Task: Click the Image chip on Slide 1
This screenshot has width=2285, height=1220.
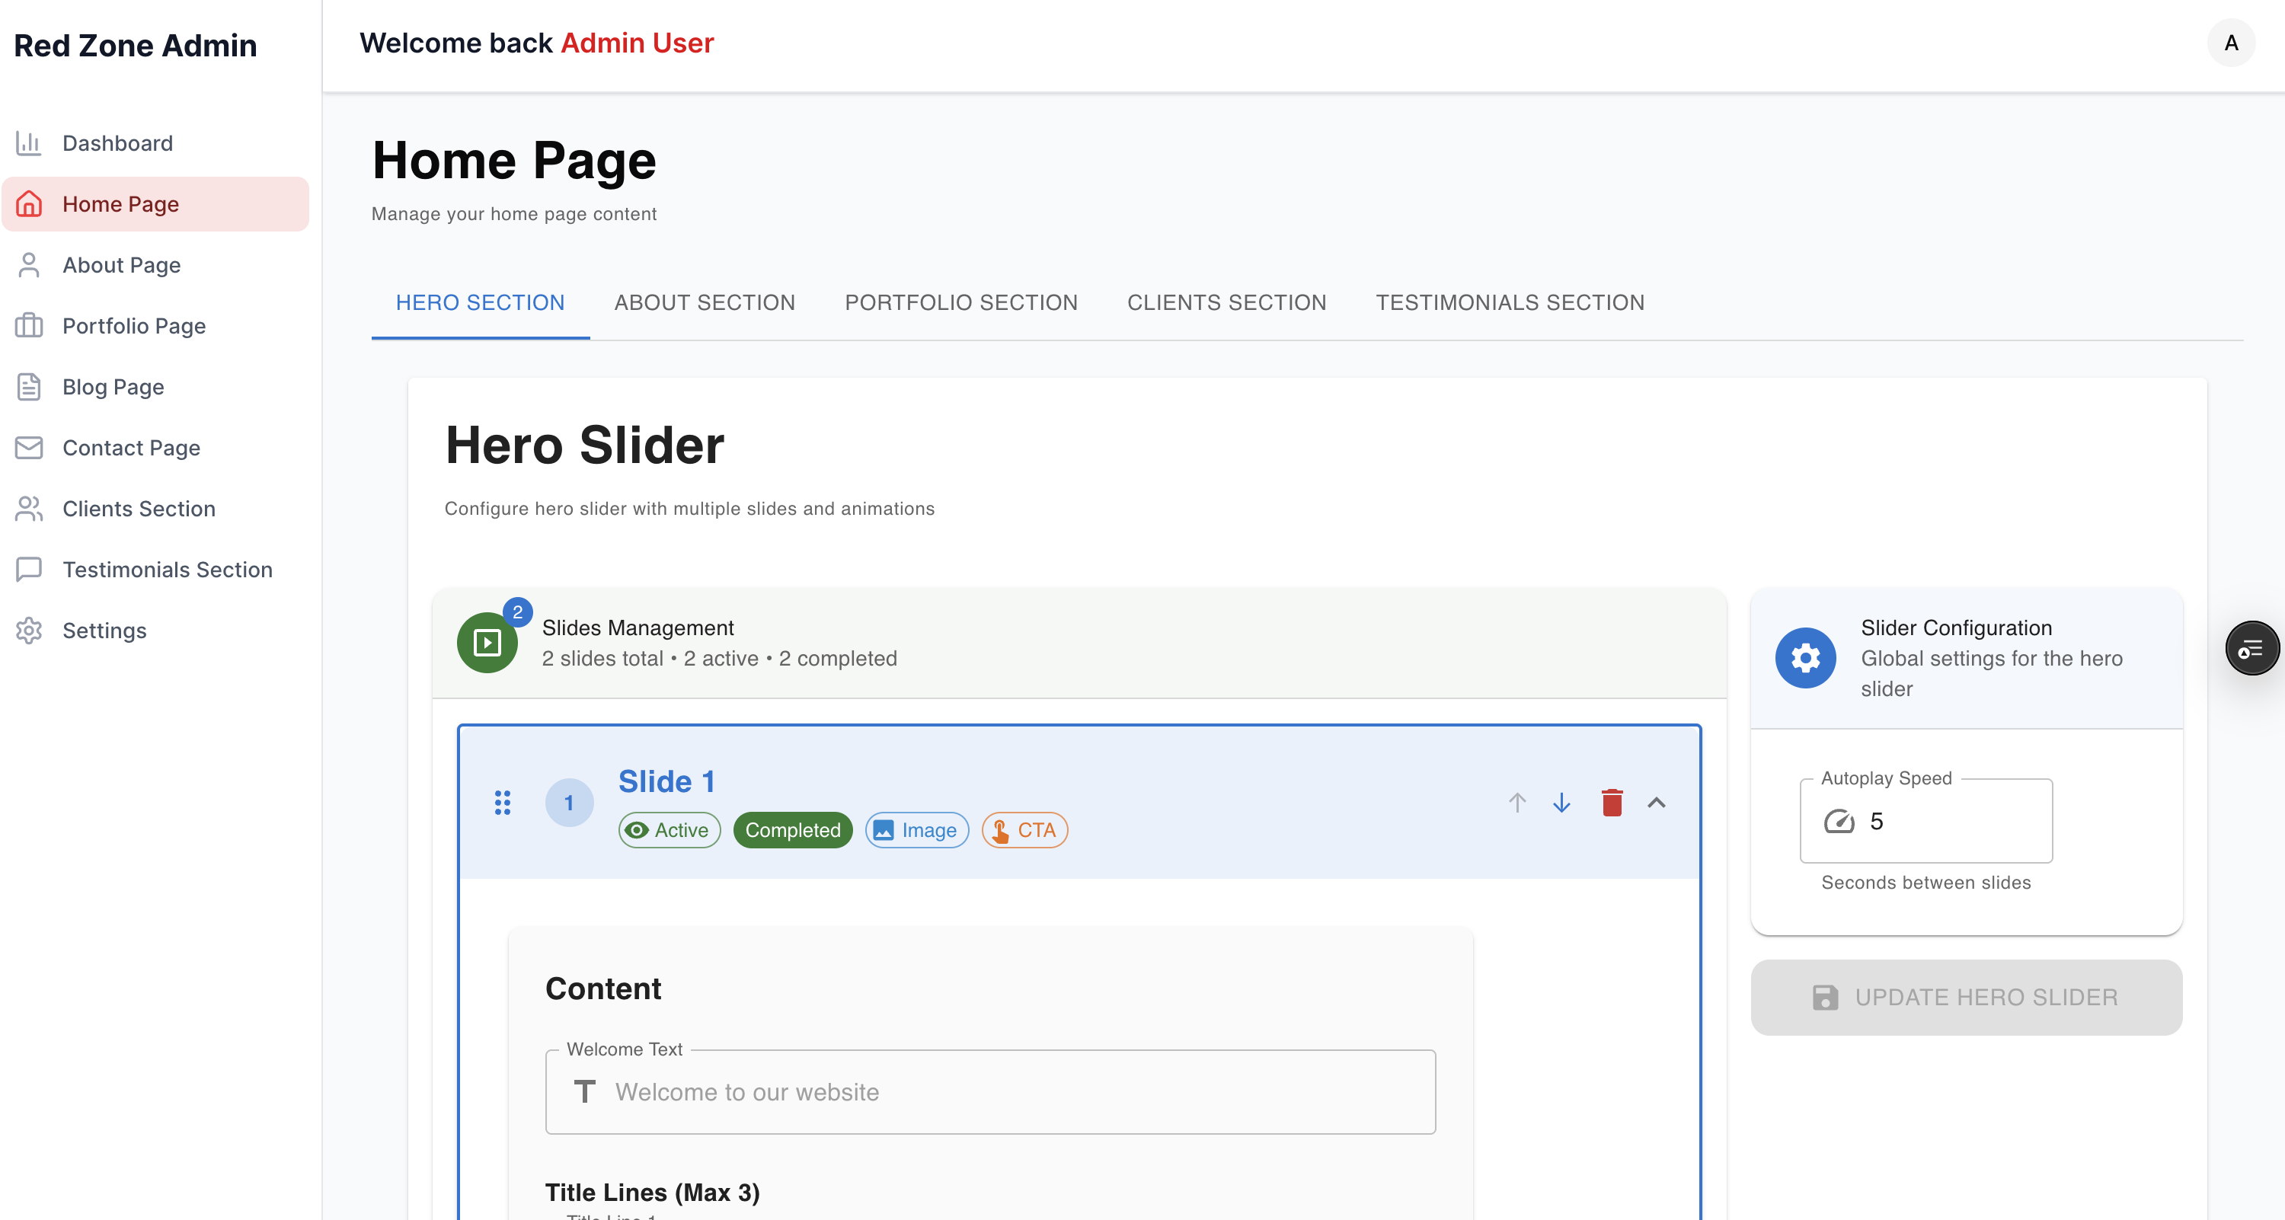Action: click(x=916, y=830)
